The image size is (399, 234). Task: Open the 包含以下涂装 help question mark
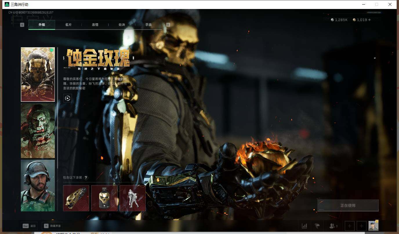[x=86, y=178]
